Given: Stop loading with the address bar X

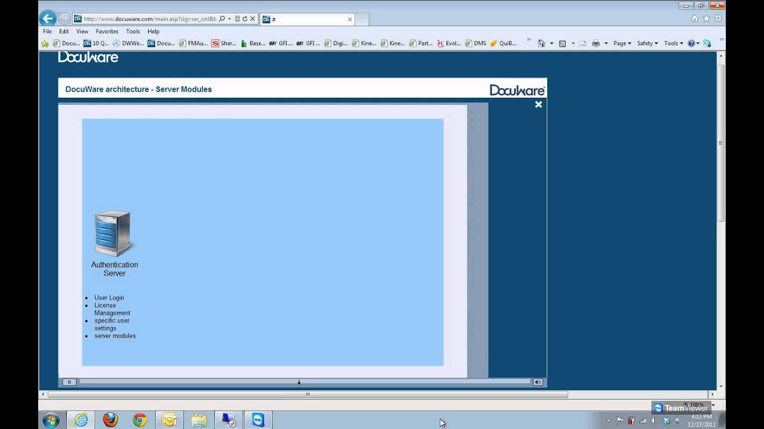Looking at the screenshot, I should (x=252, y=19).
